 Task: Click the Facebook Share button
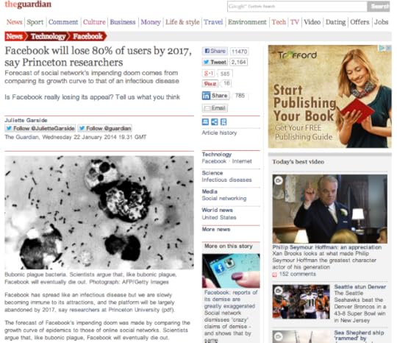pyautogui.click(x=215, y=51)
